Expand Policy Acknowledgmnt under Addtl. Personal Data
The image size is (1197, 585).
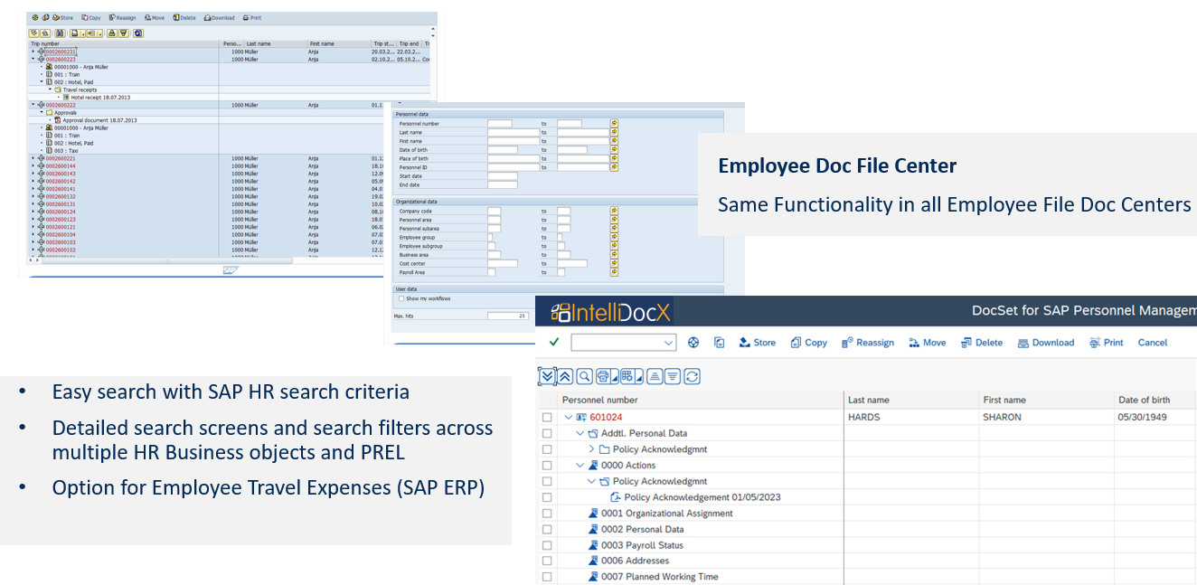[x=592, y=449]
